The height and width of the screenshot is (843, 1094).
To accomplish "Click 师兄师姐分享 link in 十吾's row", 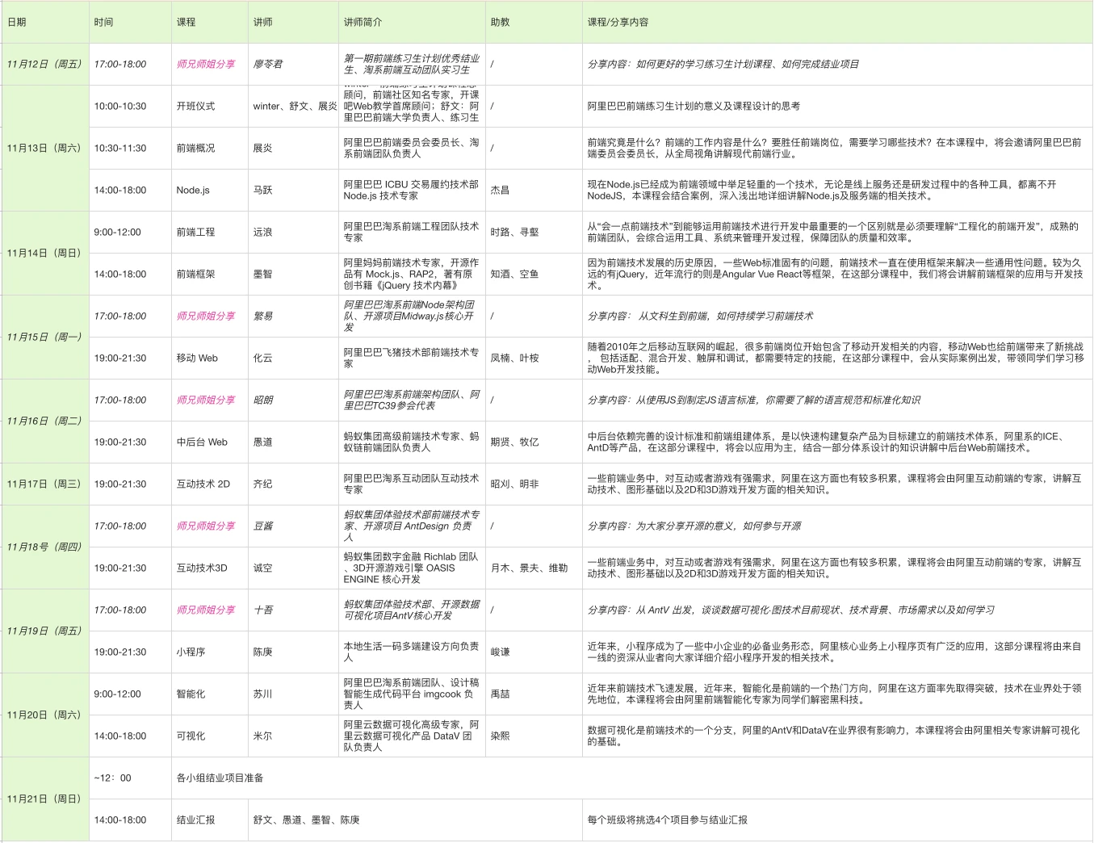I will 205,610.
